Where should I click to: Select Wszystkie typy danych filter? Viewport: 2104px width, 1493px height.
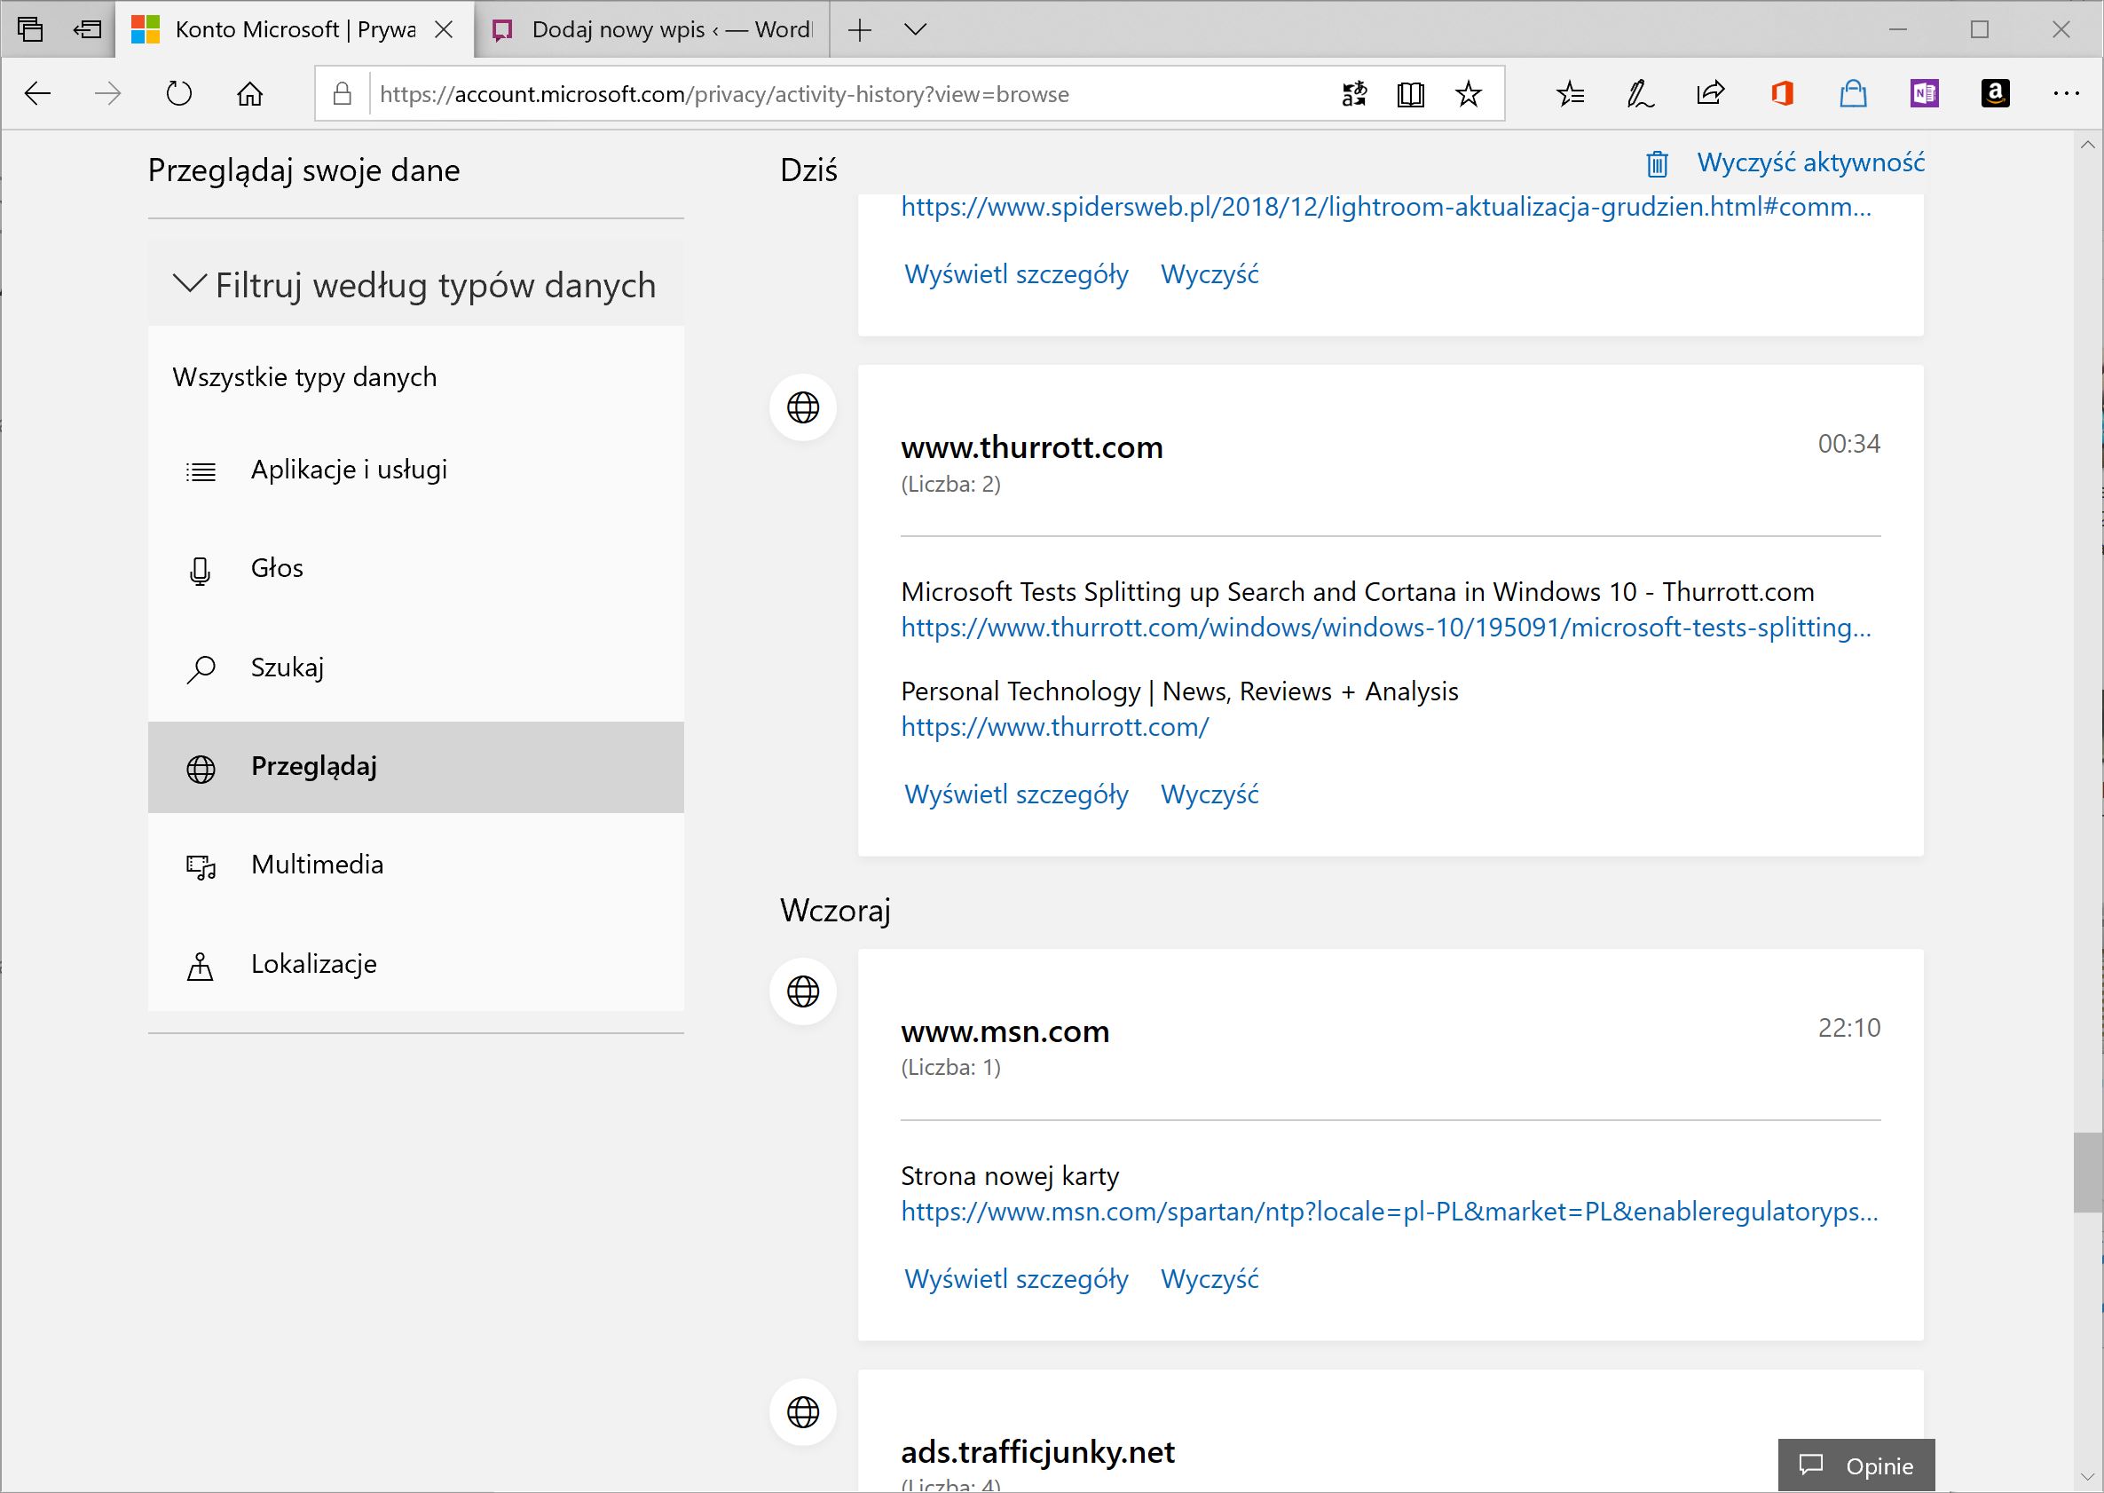pyautogui.click(x=305, y=377)
